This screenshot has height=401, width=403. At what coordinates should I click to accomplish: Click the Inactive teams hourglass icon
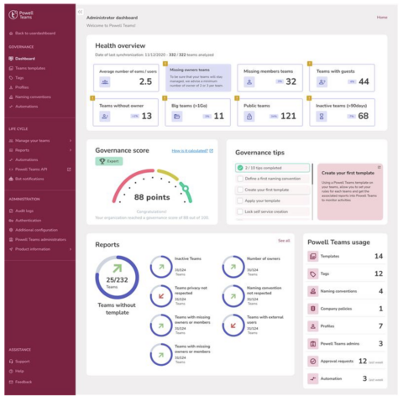click(x=322, y=117)
